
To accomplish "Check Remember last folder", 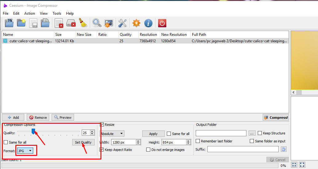I will 198,141.
